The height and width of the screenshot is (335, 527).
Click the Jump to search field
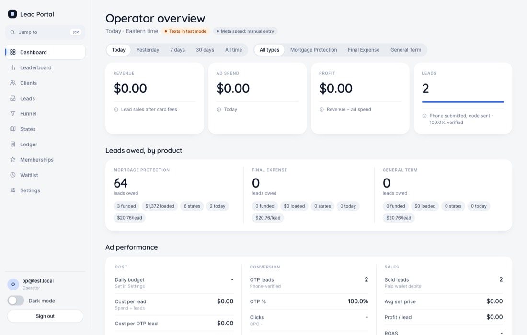[45, 32]
